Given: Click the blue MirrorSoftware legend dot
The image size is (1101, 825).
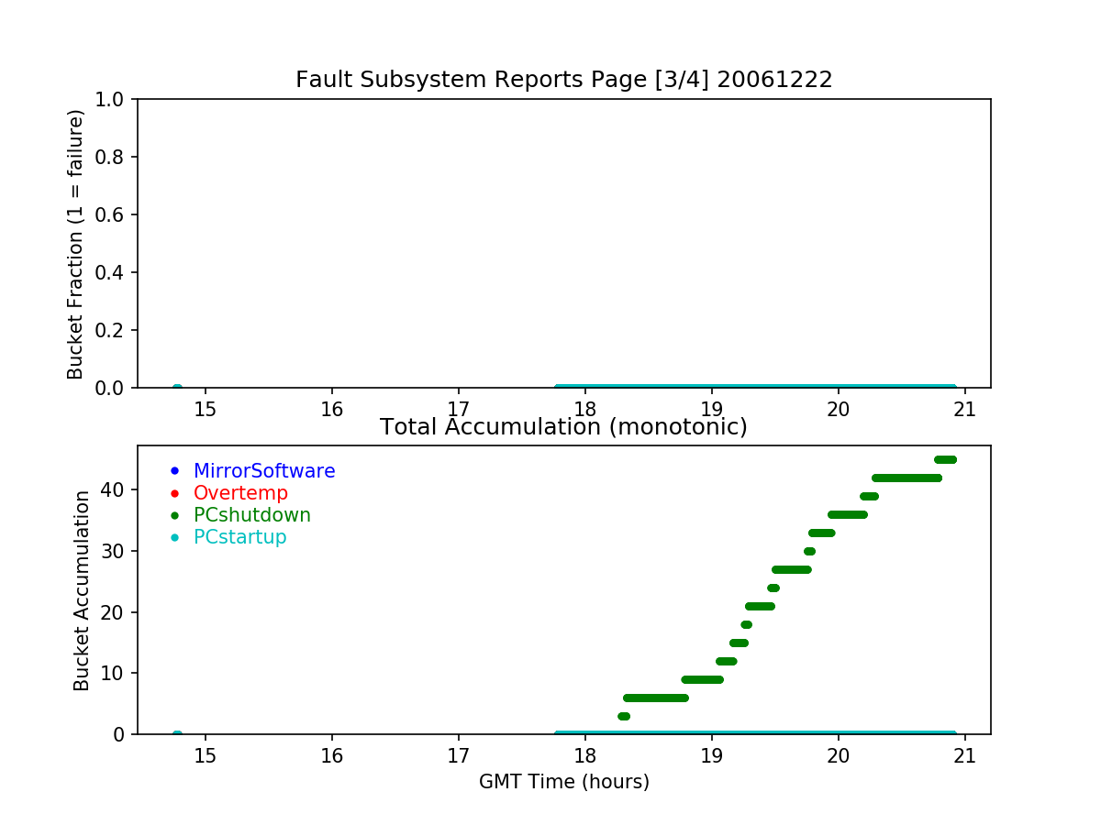Looking at the screenshot, I should 174,471.
